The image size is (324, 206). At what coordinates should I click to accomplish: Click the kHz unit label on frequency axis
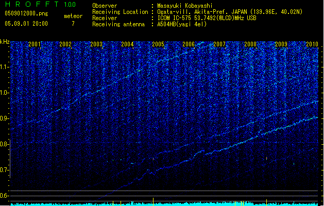tap(5, 42)
